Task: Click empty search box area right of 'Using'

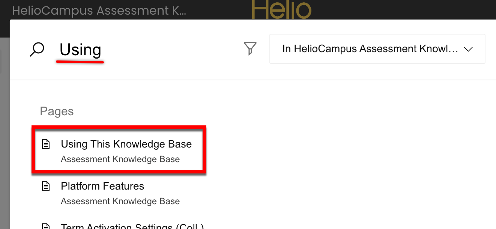Action: coord(169,50)
